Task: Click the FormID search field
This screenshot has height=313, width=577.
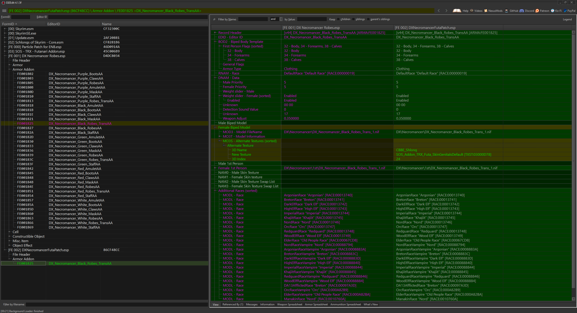Action: 20,17
